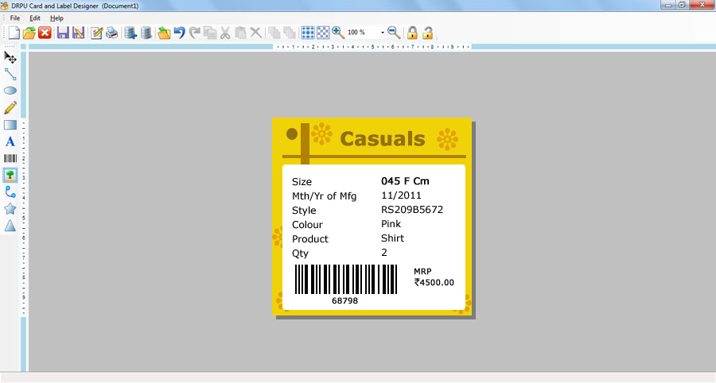Select the Text tool (A)

[x=10, y=141]
